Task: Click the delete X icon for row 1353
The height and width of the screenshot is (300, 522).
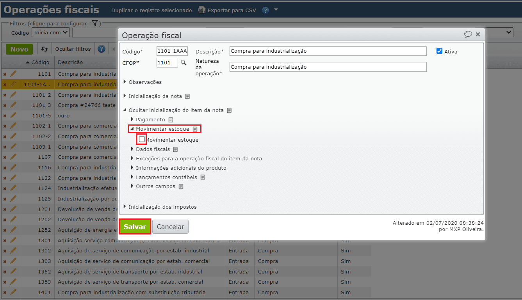Action: coord(5,282)
